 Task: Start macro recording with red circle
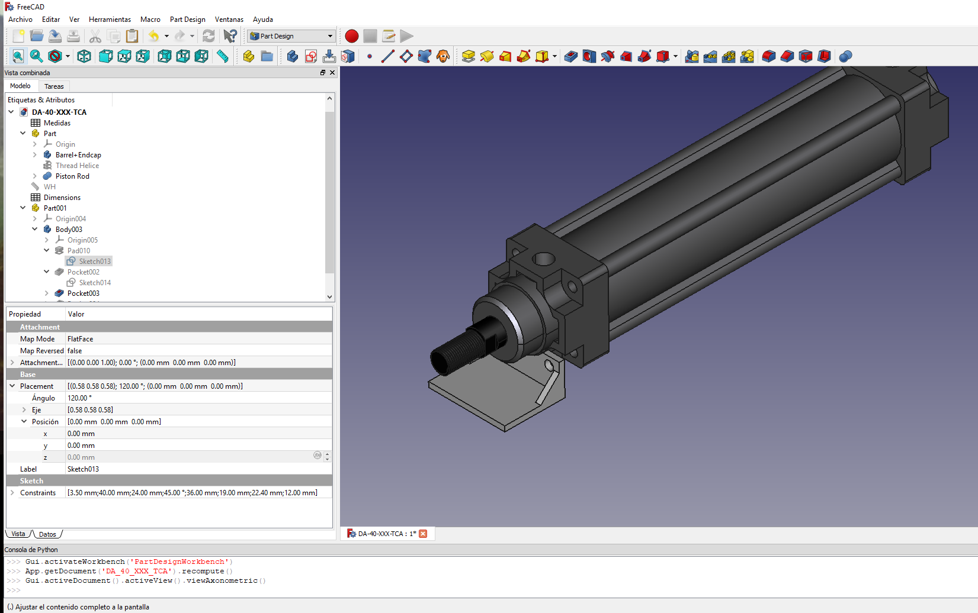(x=352, y=36)
